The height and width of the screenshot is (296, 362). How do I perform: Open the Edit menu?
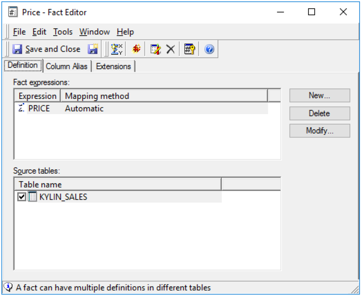pyautogui.click(x=39, y=32)
